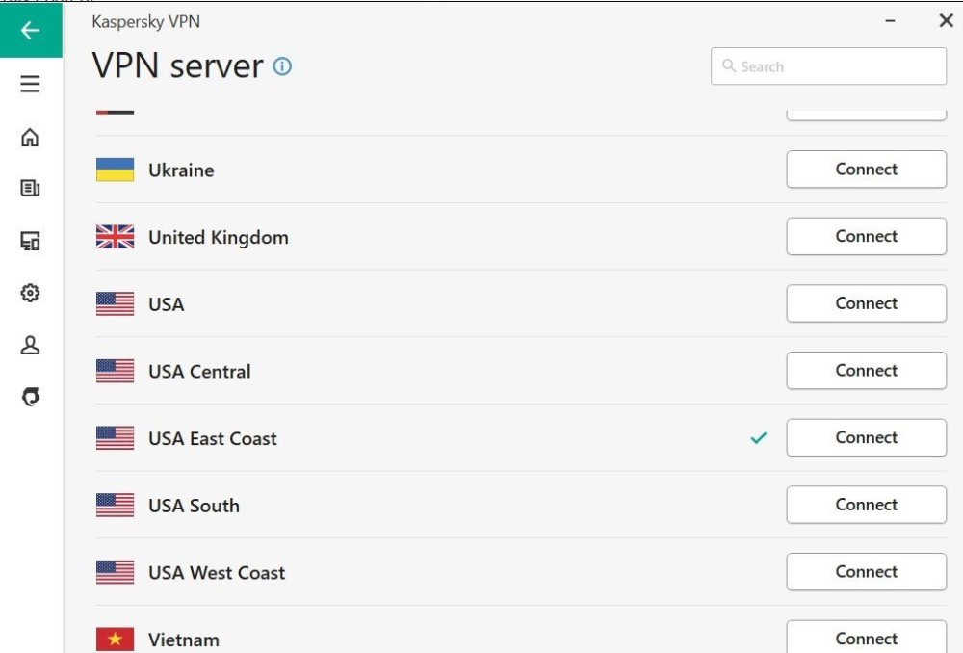The height and width of the screenshot is (653, 963).
Task: Open the hamburger menu in the sidebar
Action: (30, 84)
